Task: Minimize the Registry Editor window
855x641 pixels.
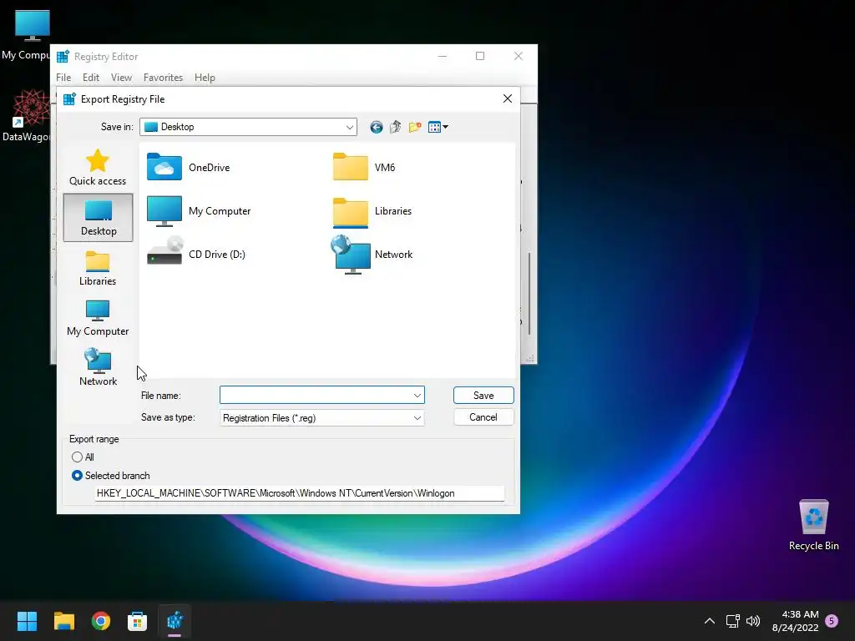Action: tap(443, 56)
